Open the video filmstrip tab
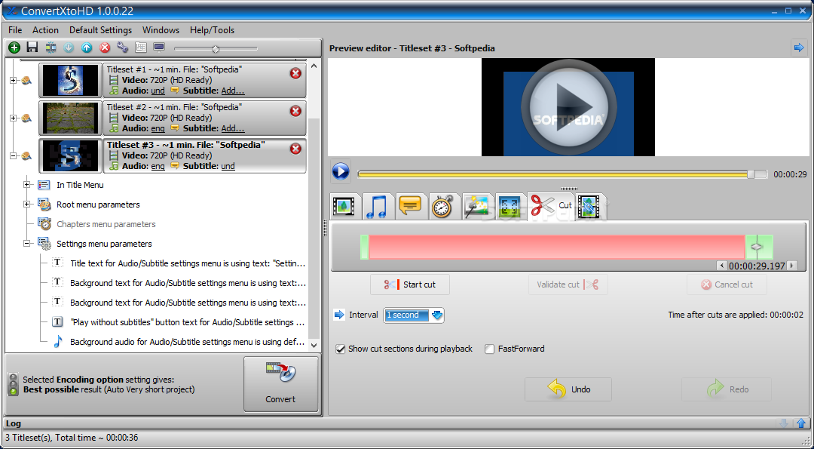The image size is (814, 449). [344, 206]
